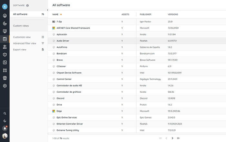Viewport: 226px width, 142px height.
Task: Sort by NAME column arrow
Action: tap(61, 15)
